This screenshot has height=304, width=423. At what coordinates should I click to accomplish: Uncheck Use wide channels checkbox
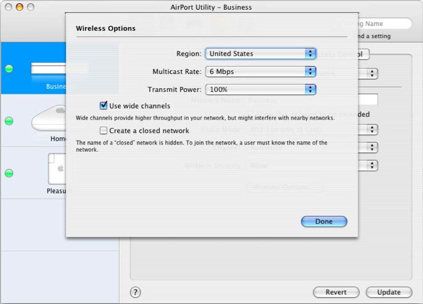tap(104, 105)
